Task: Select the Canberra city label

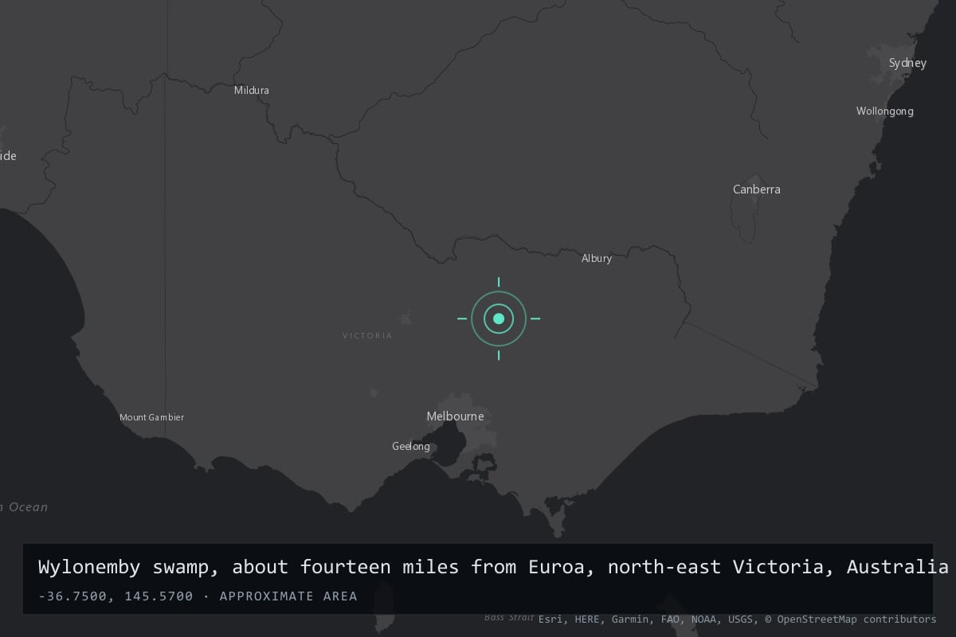Action: point(757,190)
